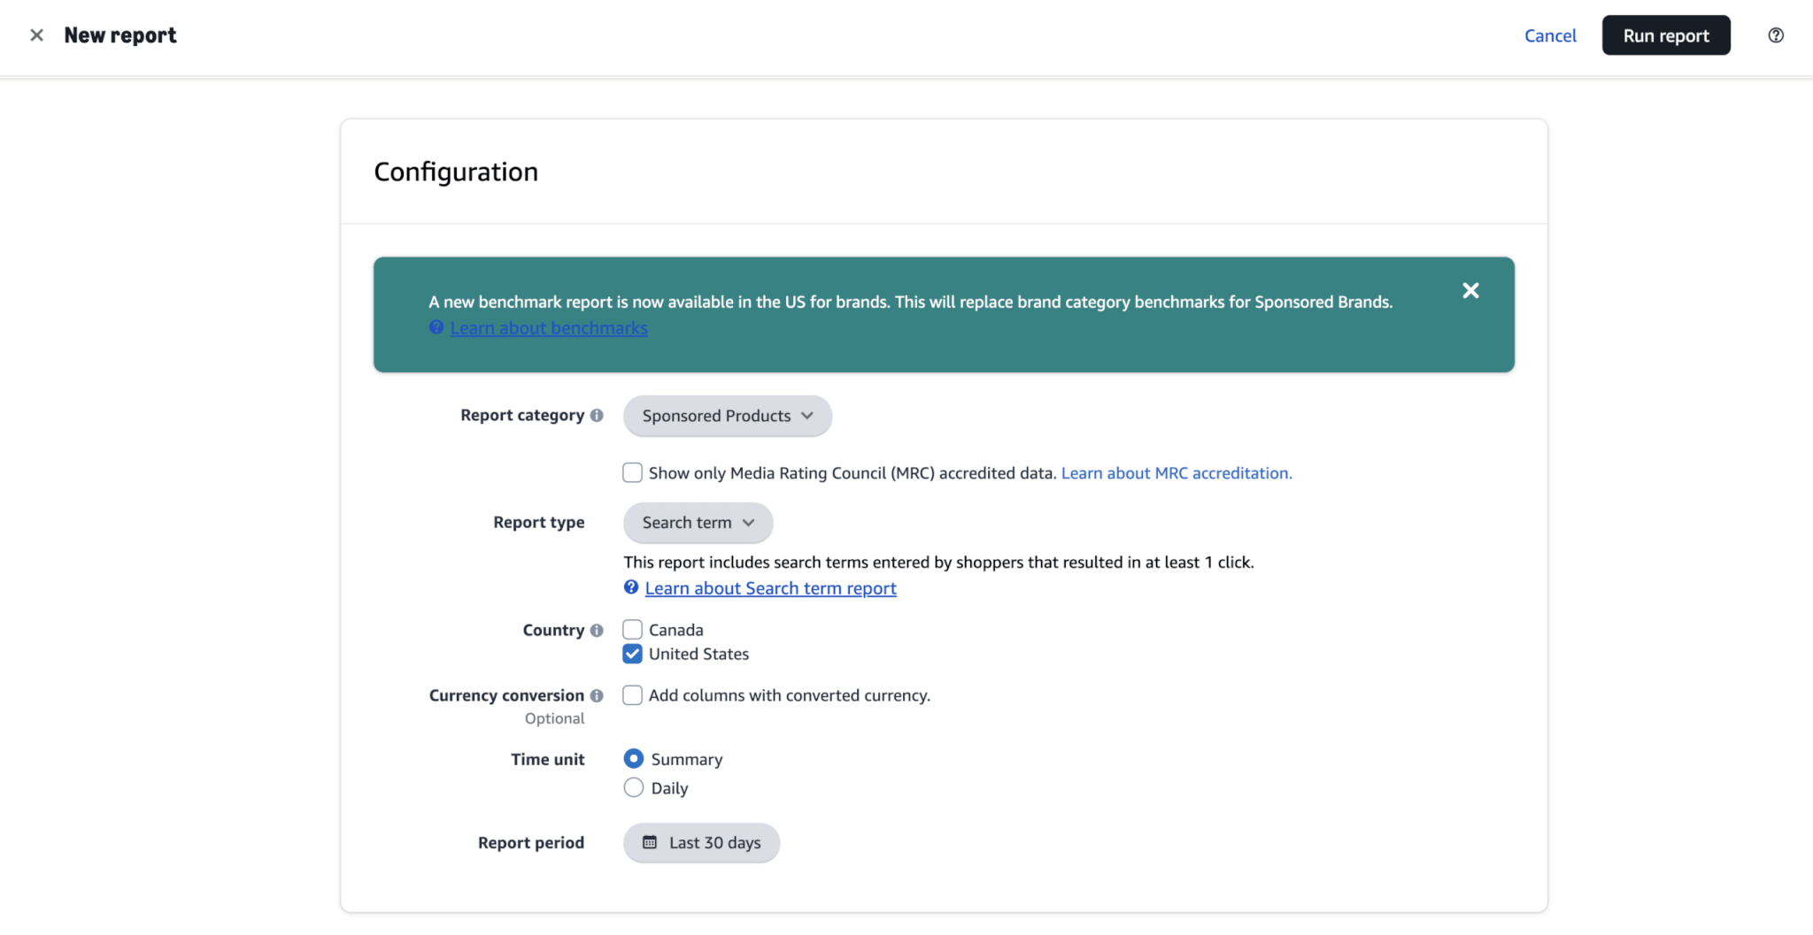This screenshot has height=935, width=1813.
Task: Click the New report title text
Action: tap(120, 35)
